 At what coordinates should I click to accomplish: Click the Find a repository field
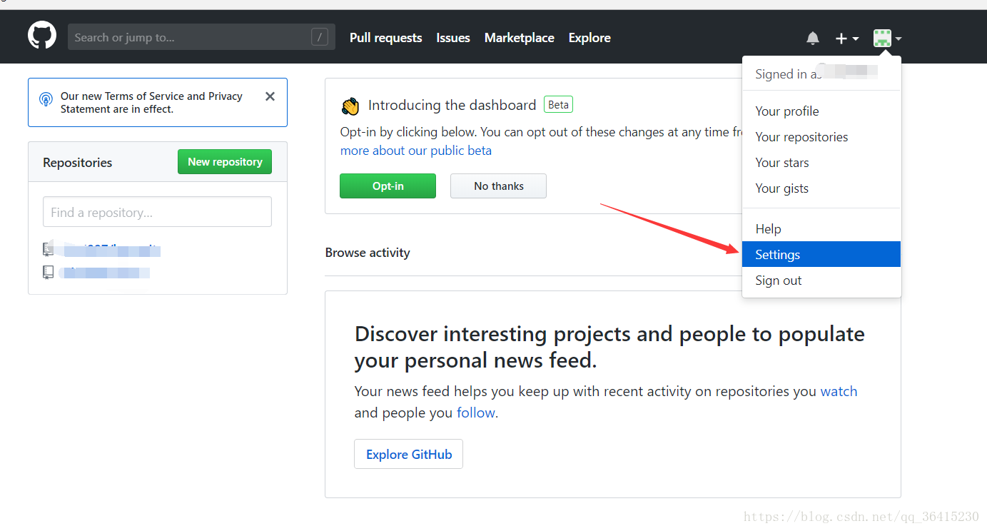coord(157,212)
